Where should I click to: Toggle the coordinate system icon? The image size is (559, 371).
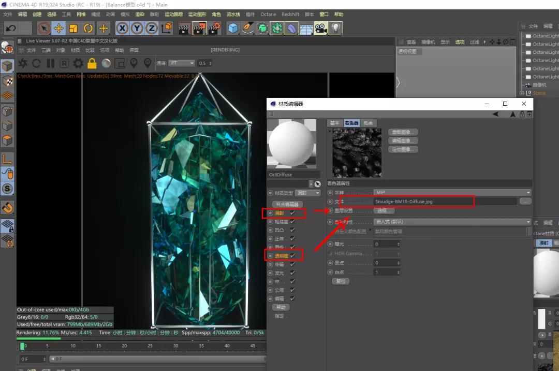coord(167,28)
